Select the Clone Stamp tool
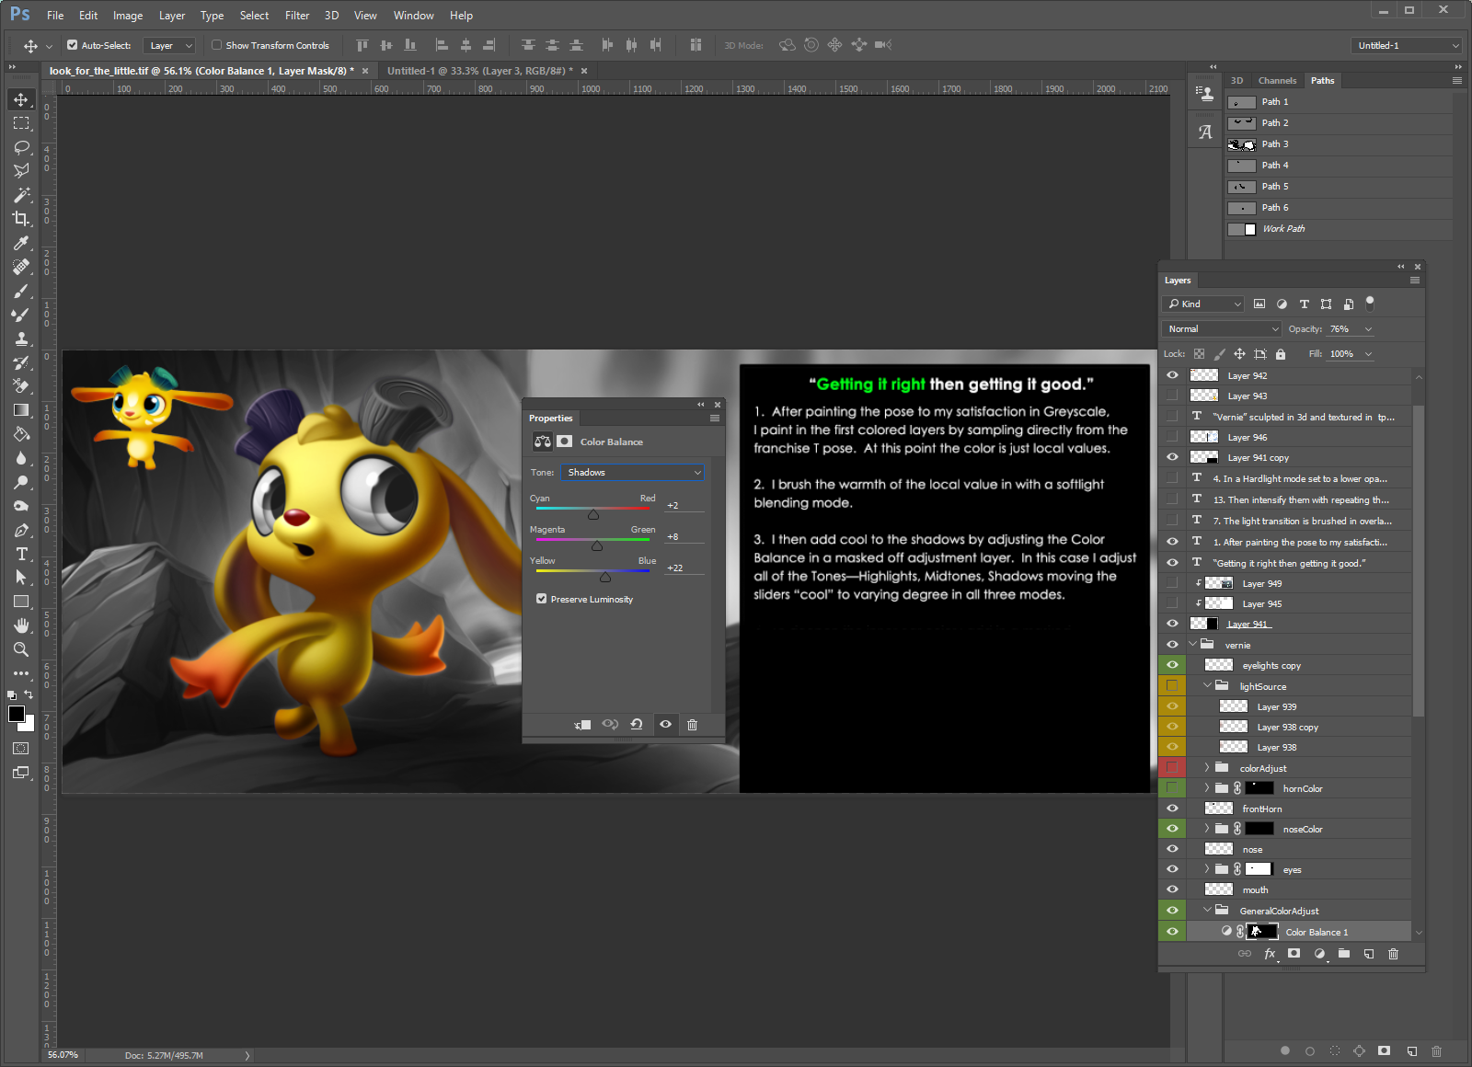Screen dimensions: 1472x1067 pyautogui.click(x=21, y=338)
